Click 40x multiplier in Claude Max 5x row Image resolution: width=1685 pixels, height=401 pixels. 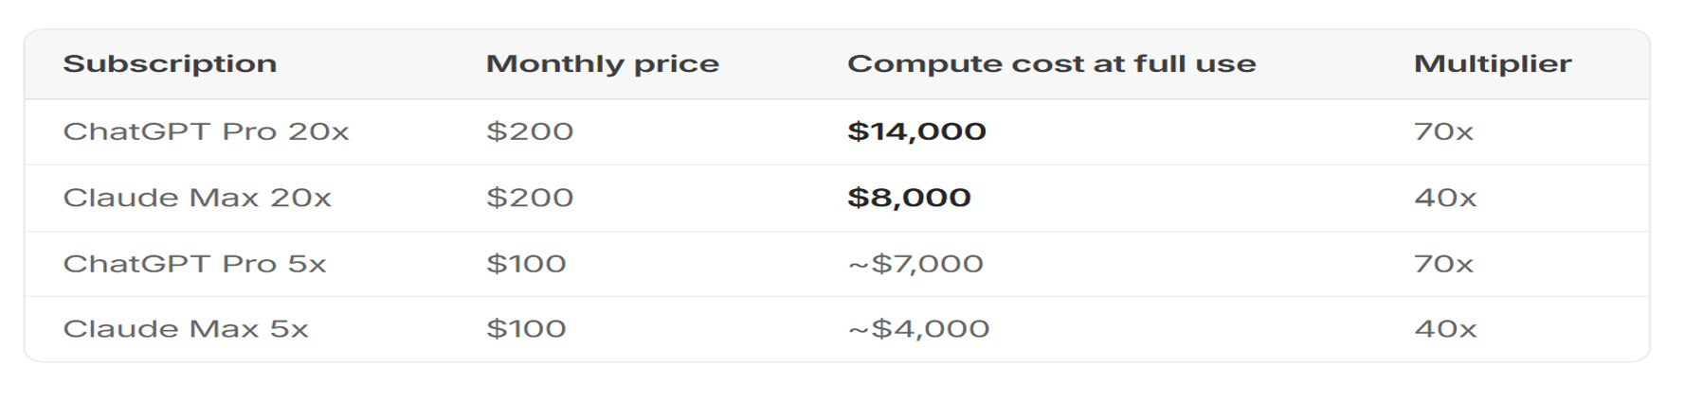(1445, 329)
